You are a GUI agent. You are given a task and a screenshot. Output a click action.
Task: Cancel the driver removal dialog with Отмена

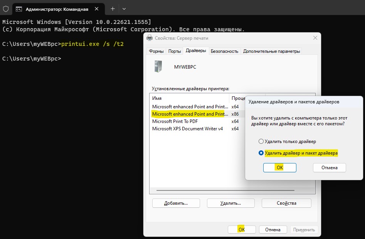click(330, 168)
